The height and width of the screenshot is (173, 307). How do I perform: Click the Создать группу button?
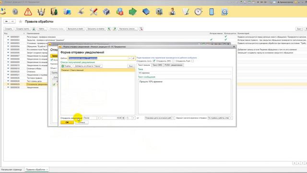[23, 29]
